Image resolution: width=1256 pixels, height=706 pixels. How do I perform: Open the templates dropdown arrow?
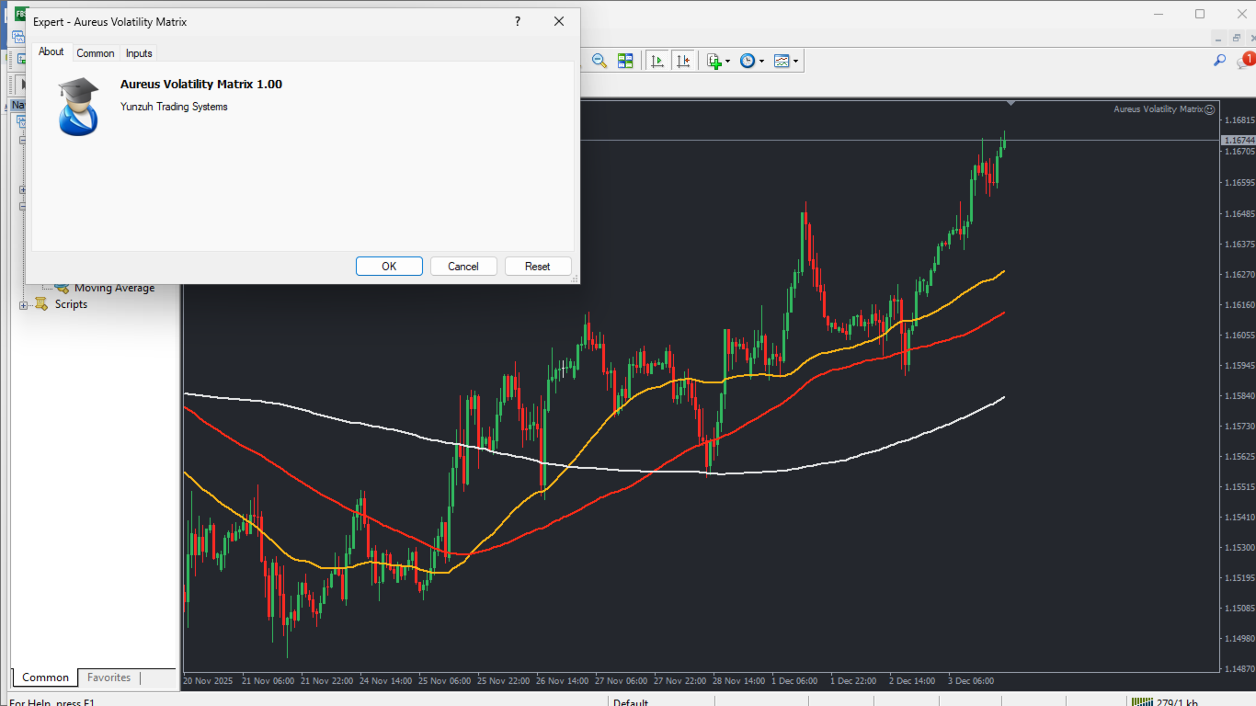(795, 62)
